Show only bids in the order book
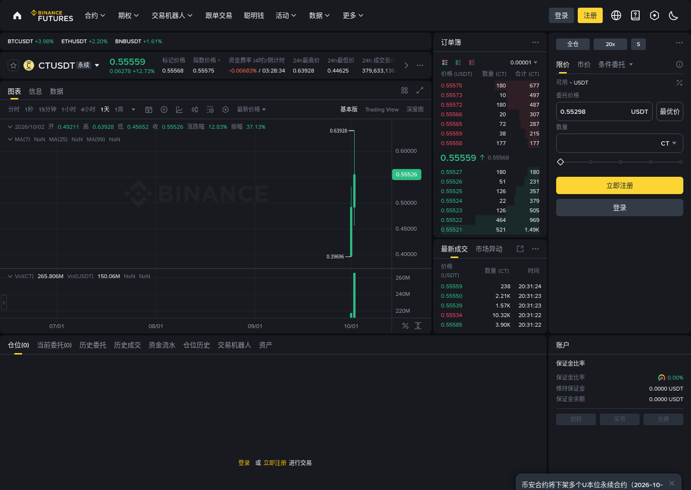This screenshot has height=490, width=691. 458,62
